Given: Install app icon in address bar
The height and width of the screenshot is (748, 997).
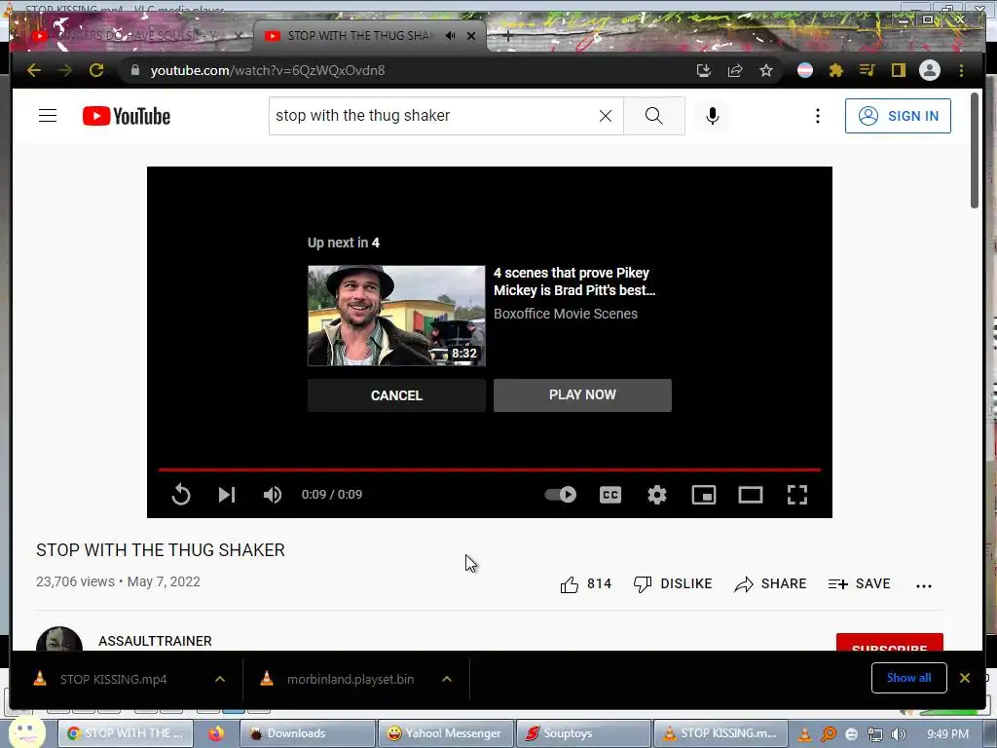Looking at the screenshot, I should (x=703, y=70).
